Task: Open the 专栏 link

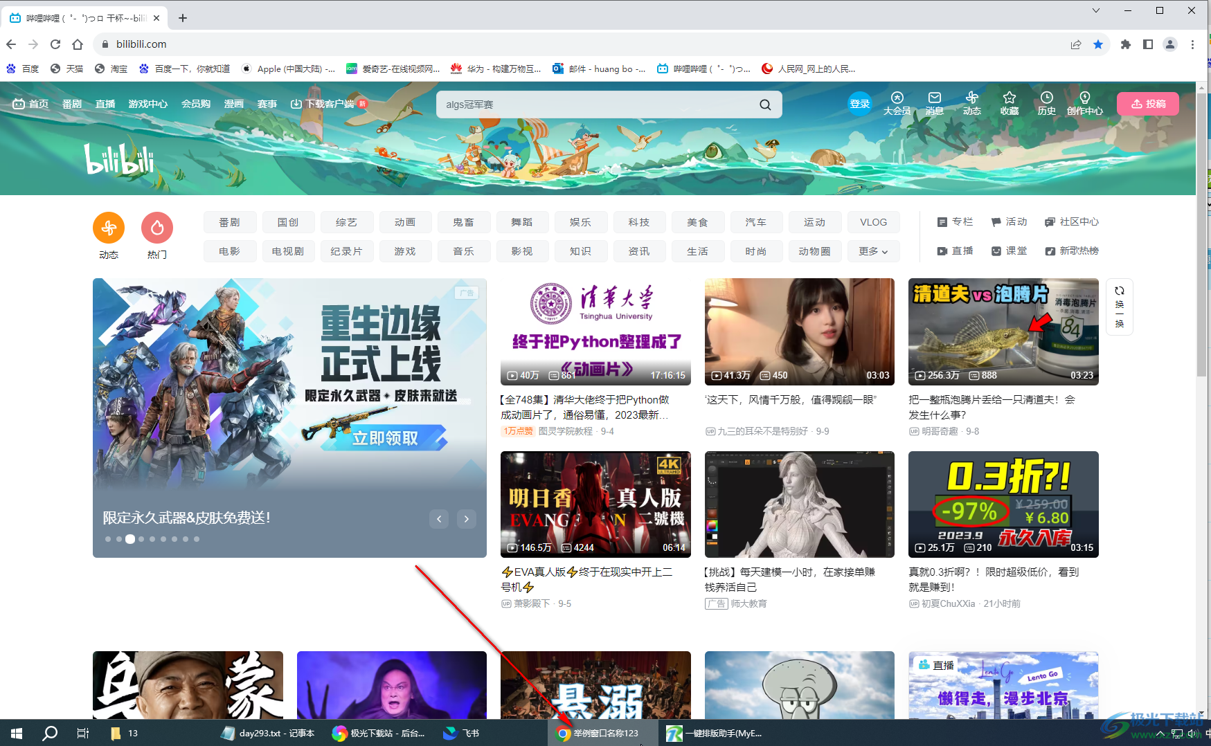Action: click(x=955, y=221)
